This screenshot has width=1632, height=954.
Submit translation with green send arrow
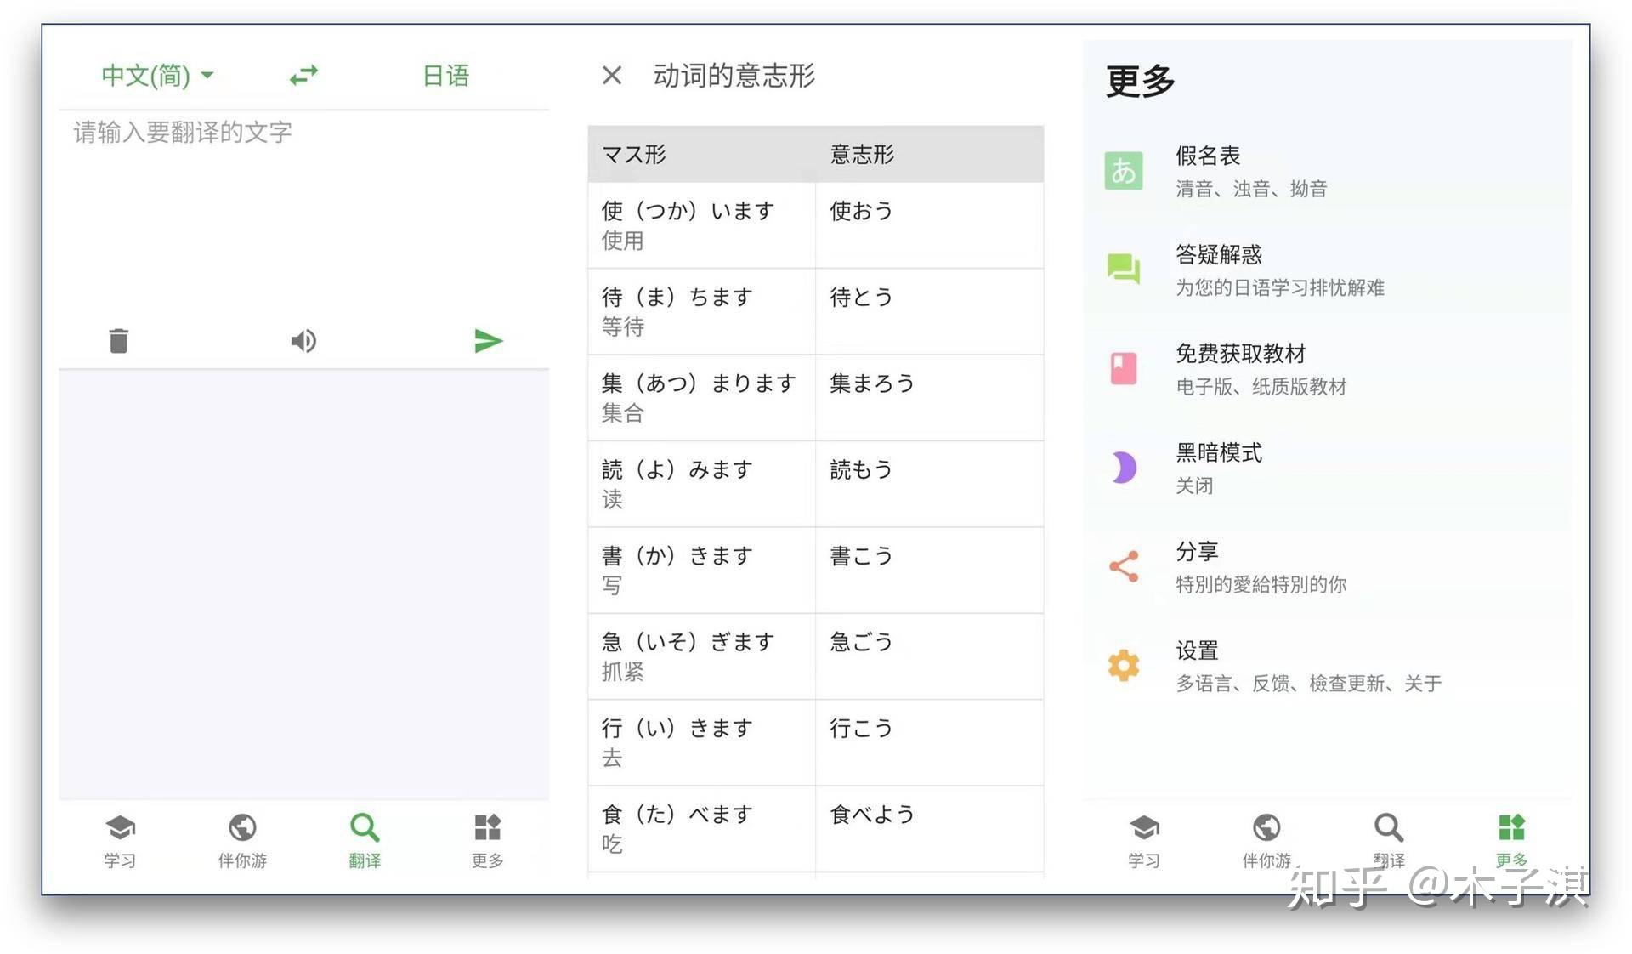click(488, 341)
